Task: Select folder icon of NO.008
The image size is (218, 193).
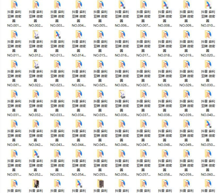Action: point(165,5)
